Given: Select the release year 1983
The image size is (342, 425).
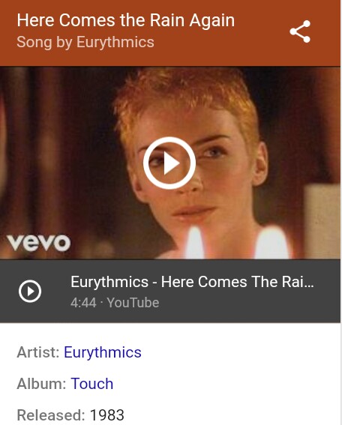Looking at the screenshot, I should point(106,415).
